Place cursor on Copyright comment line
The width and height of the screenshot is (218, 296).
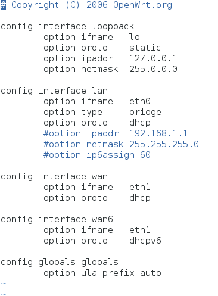pyautogui.click(x=86, y=5)
